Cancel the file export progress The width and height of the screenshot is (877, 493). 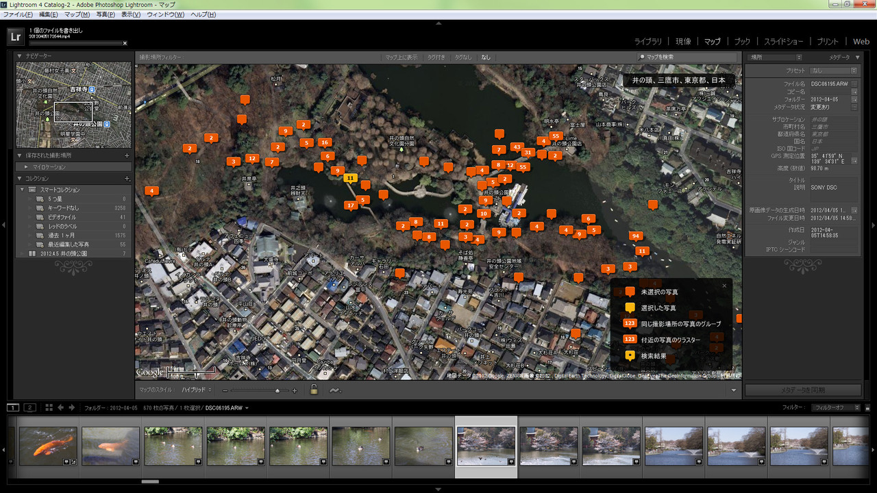125,43
